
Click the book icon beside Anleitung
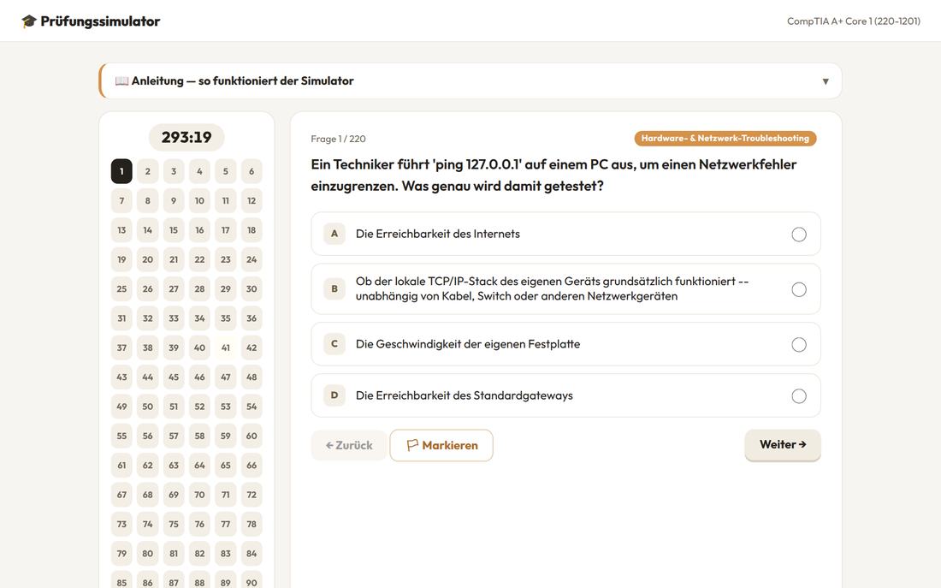pyautogui.click(x=121, y=81)
